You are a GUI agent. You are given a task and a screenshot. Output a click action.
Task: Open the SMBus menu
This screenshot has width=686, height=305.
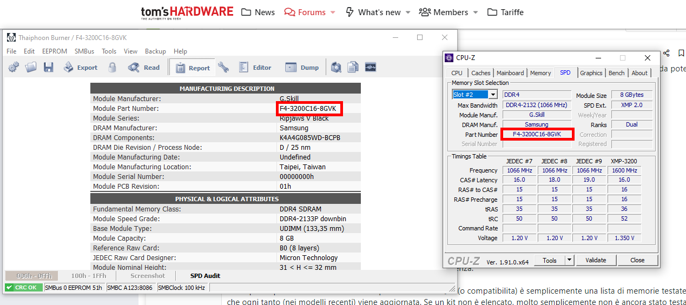(x=84, y=51)
